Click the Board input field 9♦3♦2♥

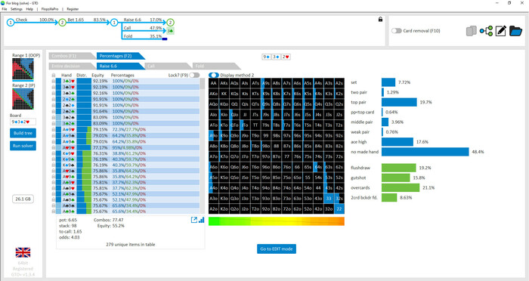pyautogui.click(x=23, y=122)
